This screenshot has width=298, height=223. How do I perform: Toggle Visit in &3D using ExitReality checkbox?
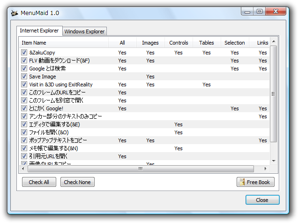24,85
